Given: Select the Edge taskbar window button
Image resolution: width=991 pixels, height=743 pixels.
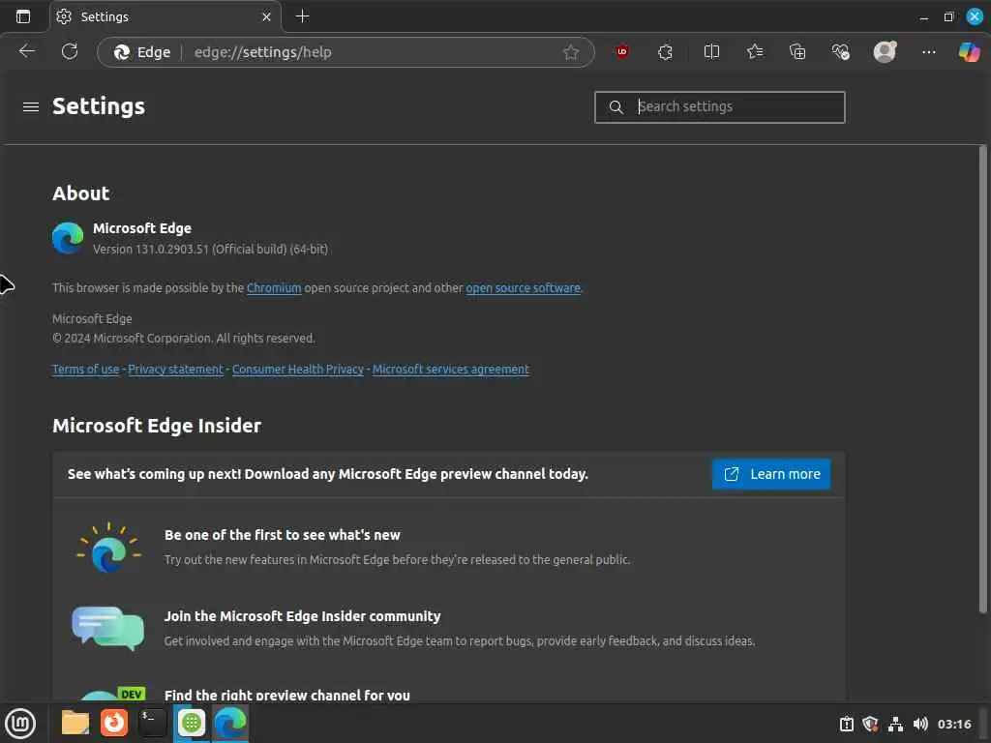Looking at the screenshot, I should (x=230, y=724).
